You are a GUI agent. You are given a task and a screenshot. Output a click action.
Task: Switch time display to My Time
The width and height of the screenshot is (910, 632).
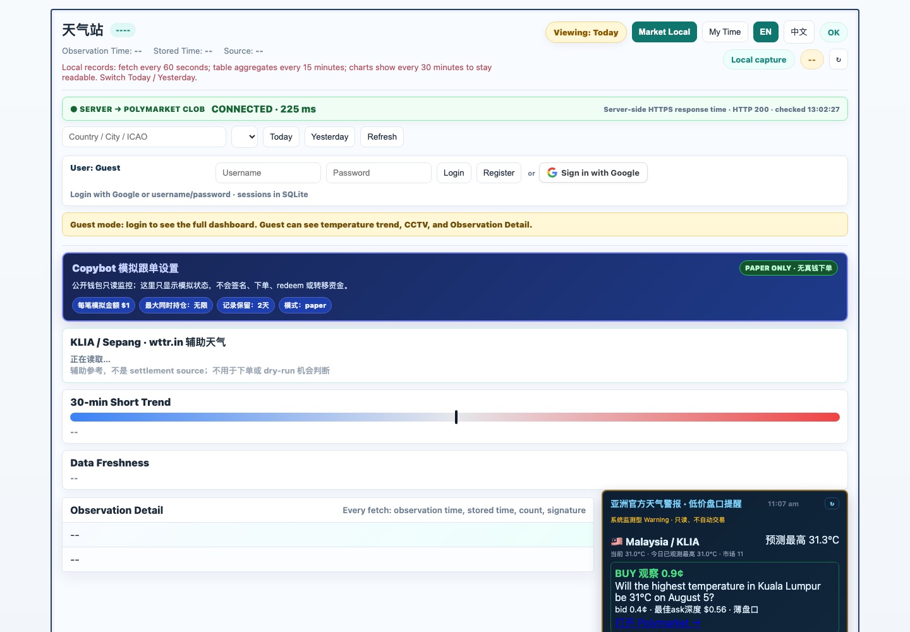(725, 32)
